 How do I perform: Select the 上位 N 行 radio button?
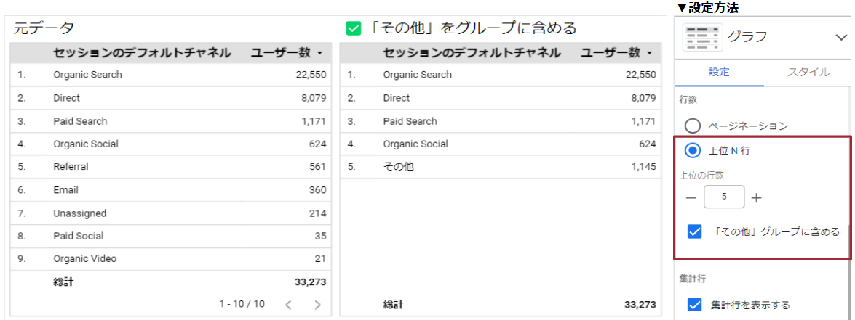tap(693, 150)
